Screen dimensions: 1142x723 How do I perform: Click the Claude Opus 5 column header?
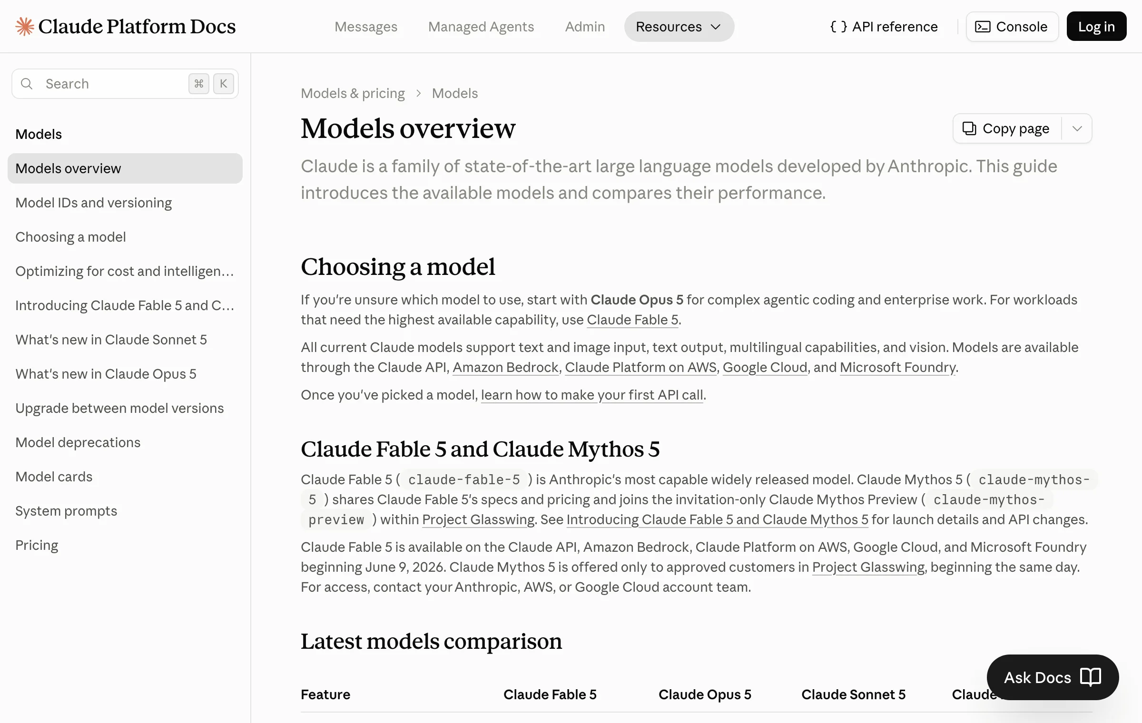(705, 694)
